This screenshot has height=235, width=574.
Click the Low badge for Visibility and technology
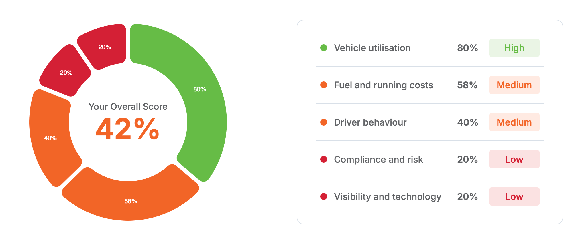point(514,196)
